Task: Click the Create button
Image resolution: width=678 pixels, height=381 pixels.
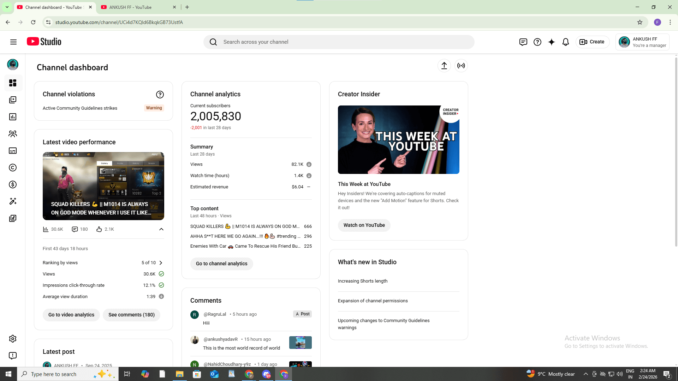Action: click(593, 42)
